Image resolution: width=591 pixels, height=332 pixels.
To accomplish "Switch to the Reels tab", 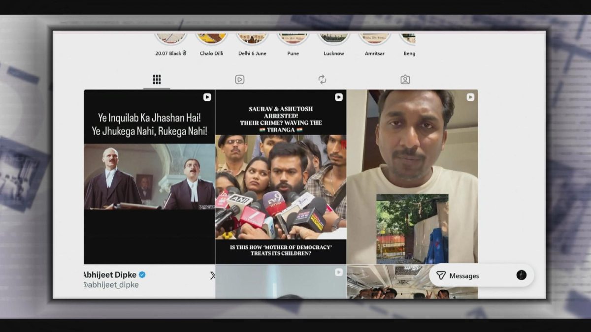I will click(x=239, y=80).
